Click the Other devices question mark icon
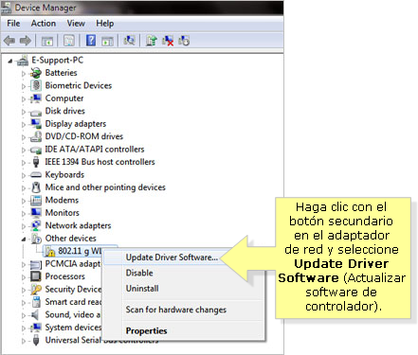 pyautogui.click(x=36, y=239)
